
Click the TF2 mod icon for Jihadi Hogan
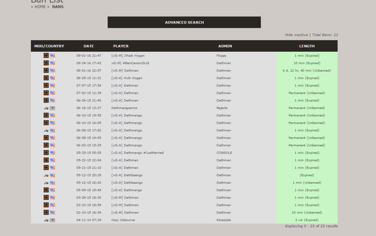coord(46,56)
